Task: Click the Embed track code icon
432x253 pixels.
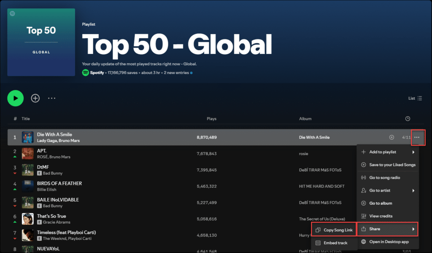Action: 318,243
